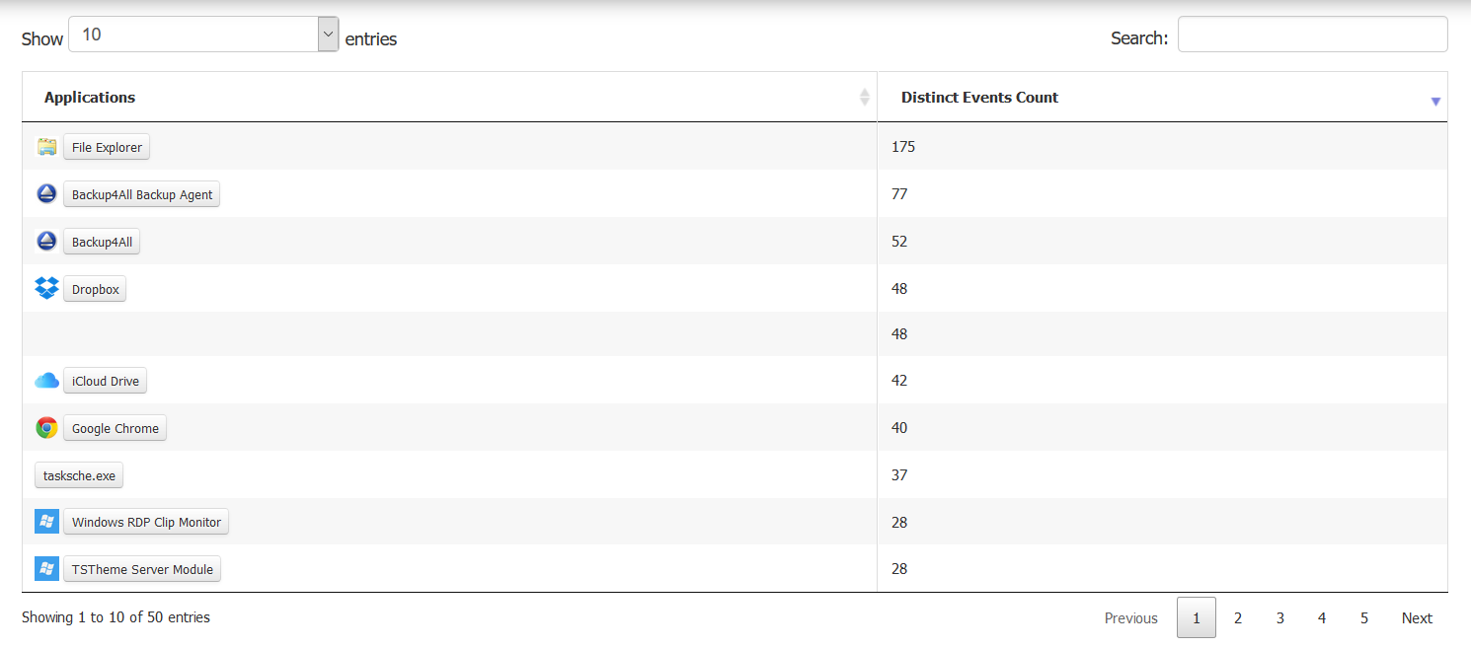Click the Backup4All application icon

tap(46, 242)
